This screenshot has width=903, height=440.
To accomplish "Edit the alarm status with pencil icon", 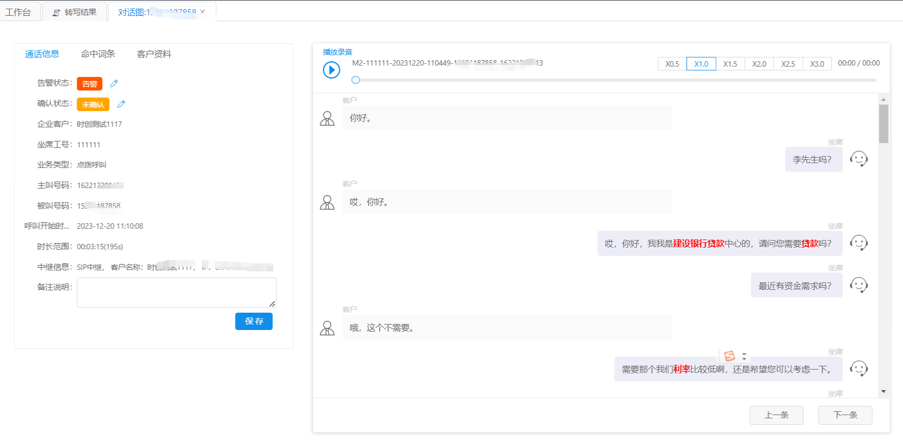I will (x=114, y=83).
